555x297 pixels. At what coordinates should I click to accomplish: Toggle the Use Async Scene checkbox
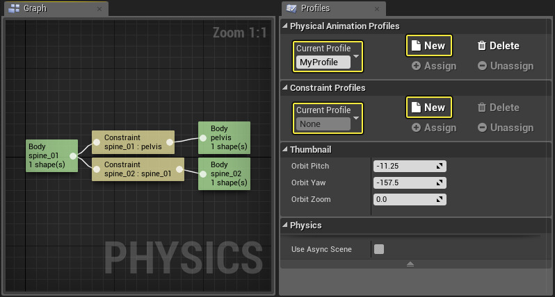379,249
